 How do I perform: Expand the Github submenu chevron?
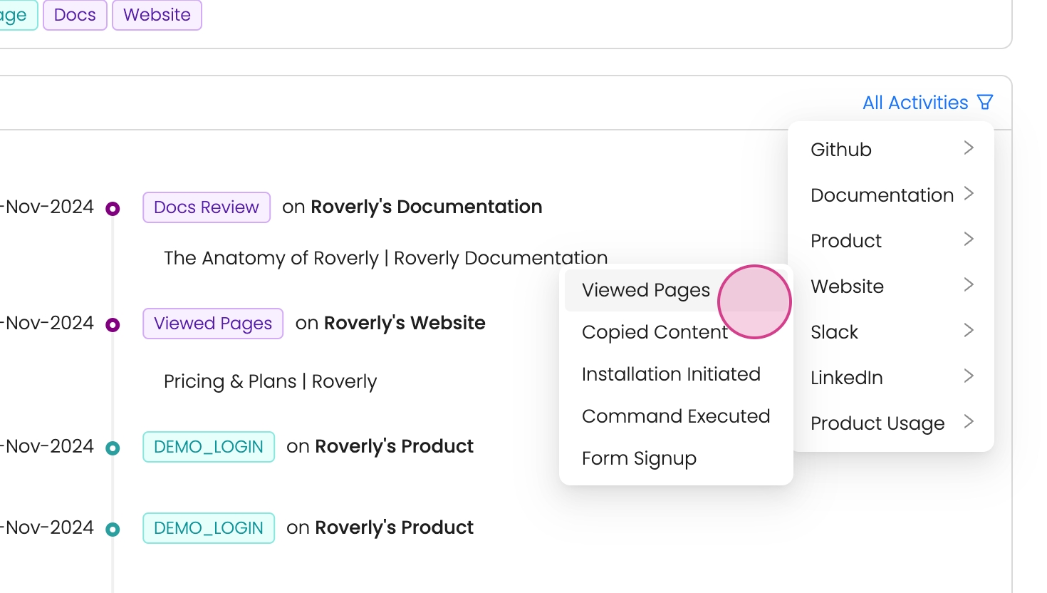point(968,148)
